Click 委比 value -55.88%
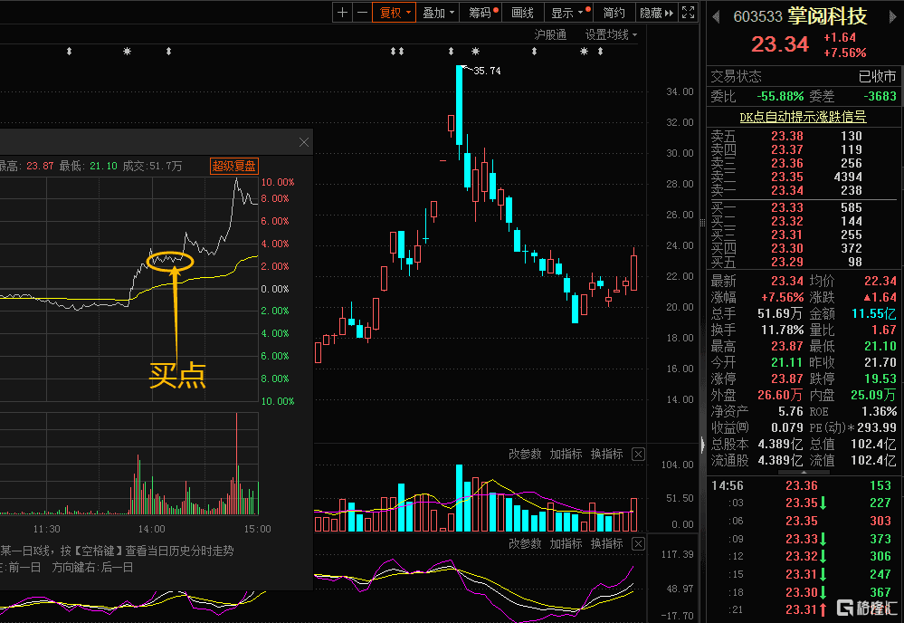The image size is (904, 623). point(780,96)
